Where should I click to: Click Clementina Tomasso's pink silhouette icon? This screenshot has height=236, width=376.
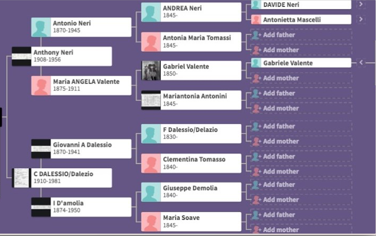[151, 163]
